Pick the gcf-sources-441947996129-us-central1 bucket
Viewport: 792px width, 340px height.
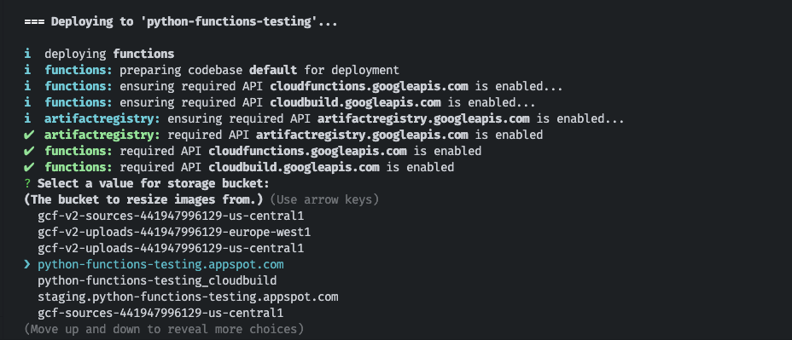(x=160, y=313)
